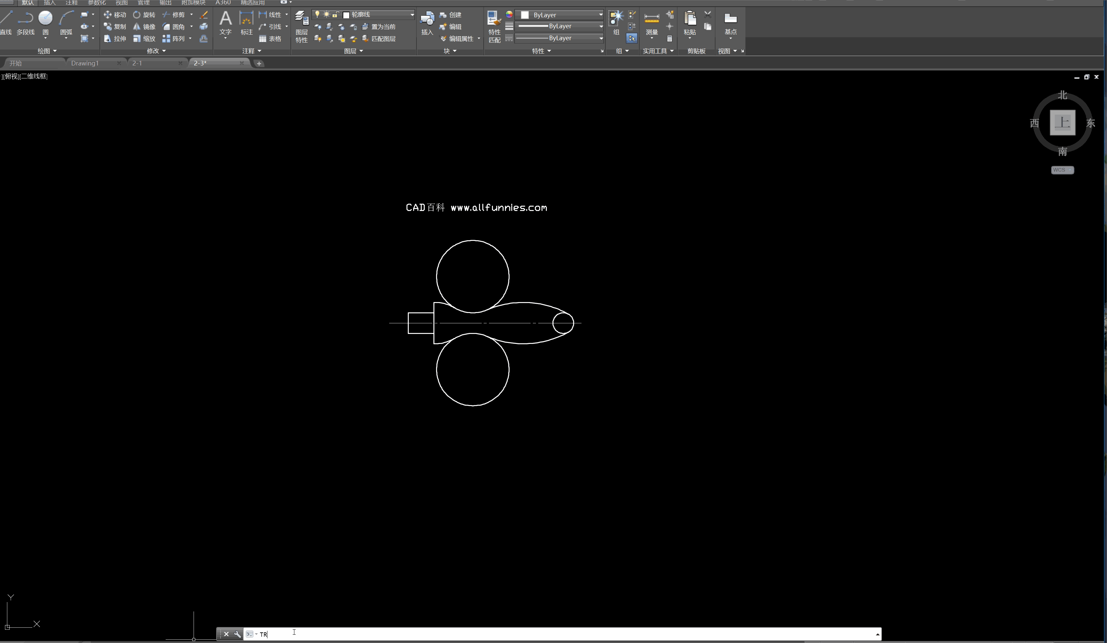1107x643 pixels.
Task: Toggle lock icon for 轮廓线 layer
Action: tap(336, 15)
